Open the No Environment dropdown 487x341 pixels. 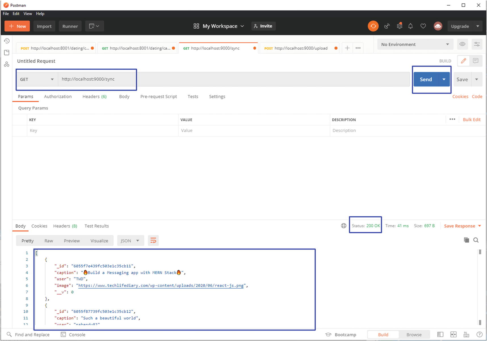pyautogui.click(x=415, y=44)
